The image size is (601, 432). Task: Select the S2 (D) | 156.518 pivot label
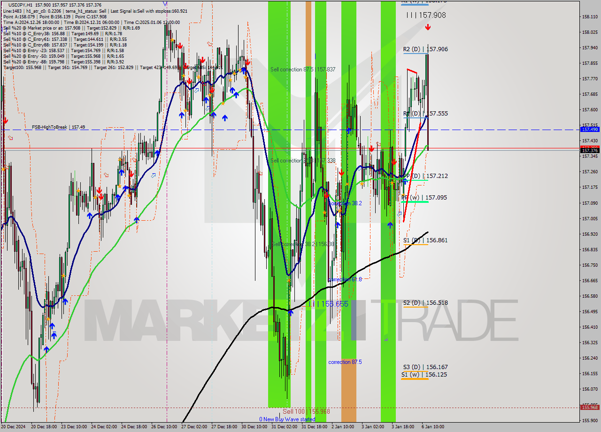(x=425, y=303)
